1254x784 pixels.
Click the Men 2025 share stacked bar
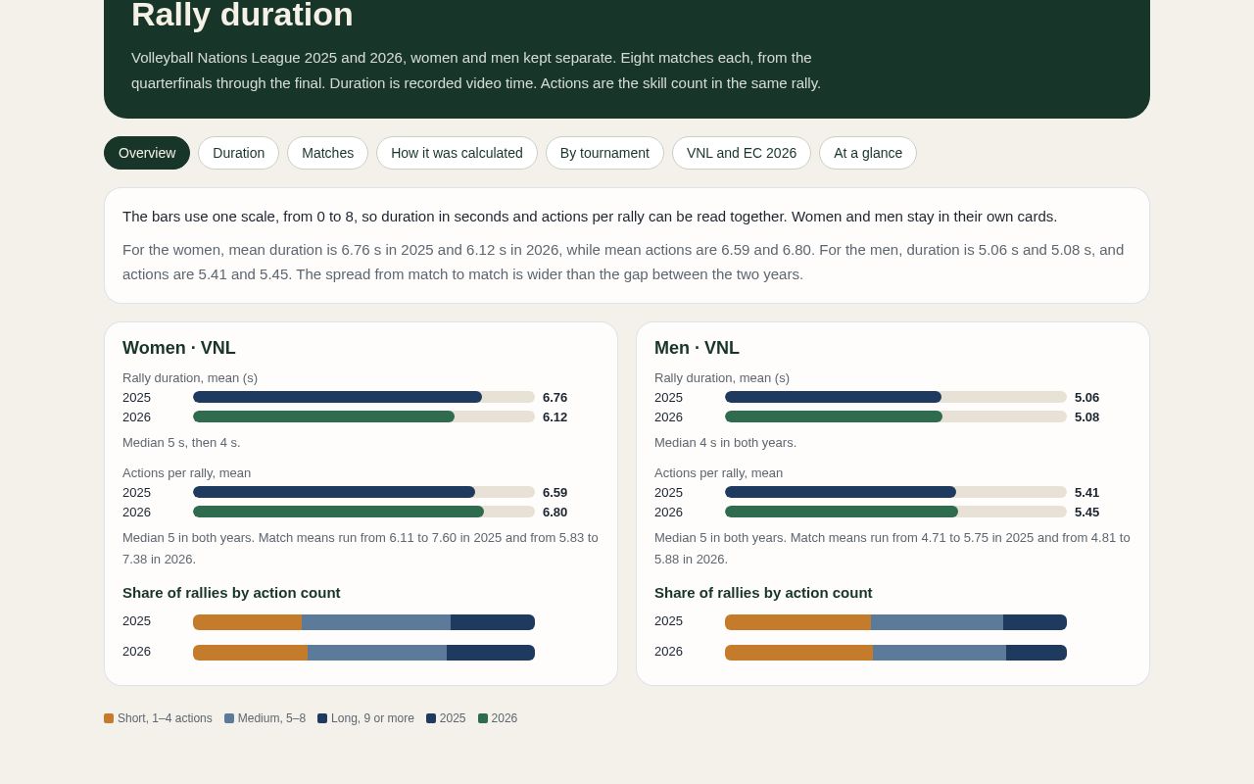coord(895,622)
